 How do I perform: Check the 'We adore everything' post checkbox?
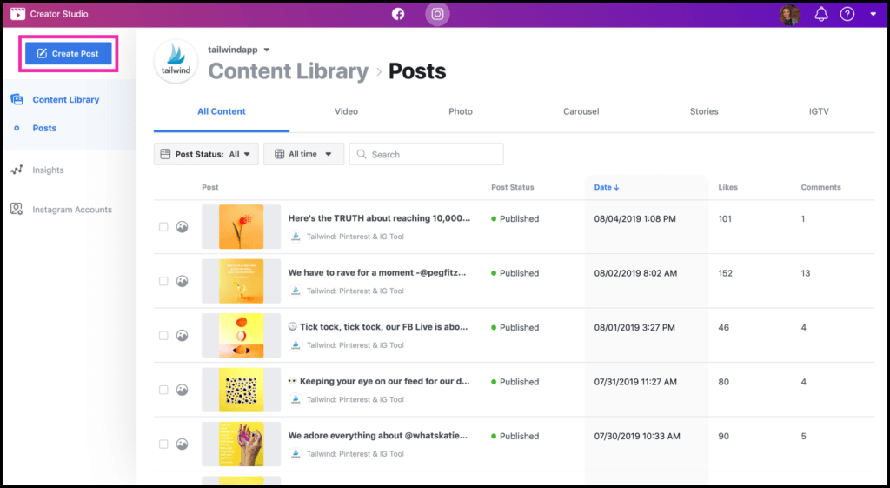click(163, 445)
